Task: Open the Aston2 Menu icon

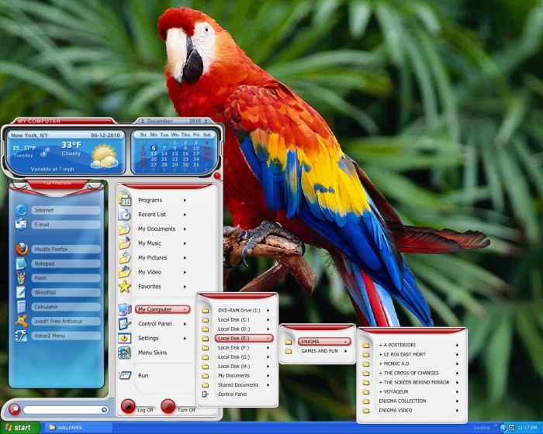Action: coord(21,336)
